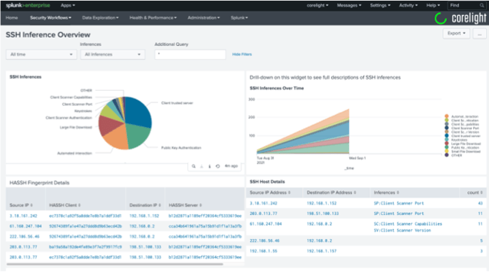Click the magnifier icon in the Find box
The height and width of the screenshot is (272, 489).
(481, 5)
